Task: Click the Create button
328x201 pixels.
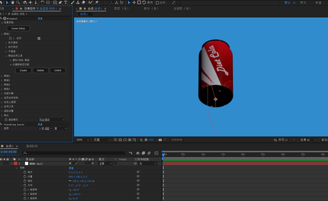Action: (x=23, y=70)
